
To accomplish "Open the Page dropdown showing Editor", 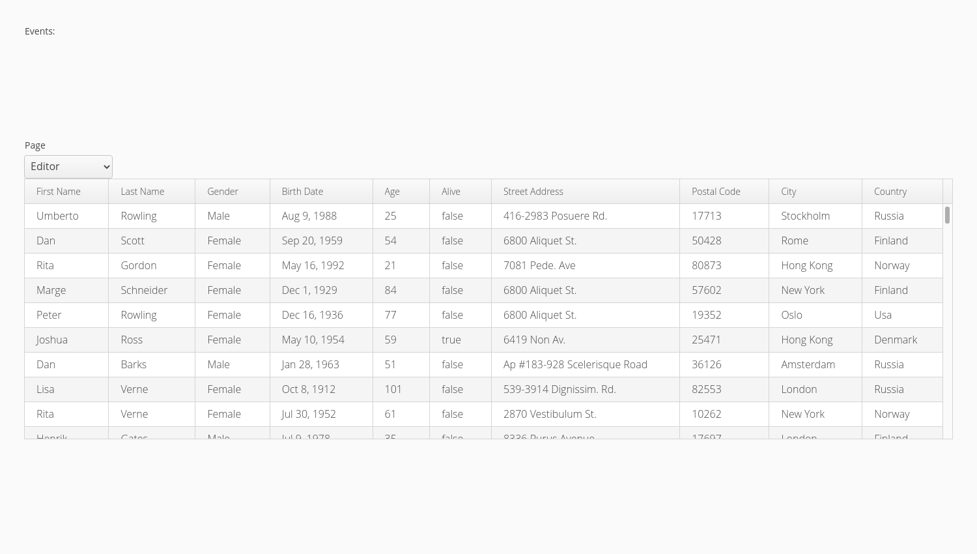I will pos(68,167).
